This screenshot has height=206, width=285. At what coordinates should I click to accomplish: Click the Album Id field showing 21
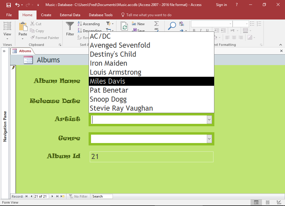click(x=151, y=157)
